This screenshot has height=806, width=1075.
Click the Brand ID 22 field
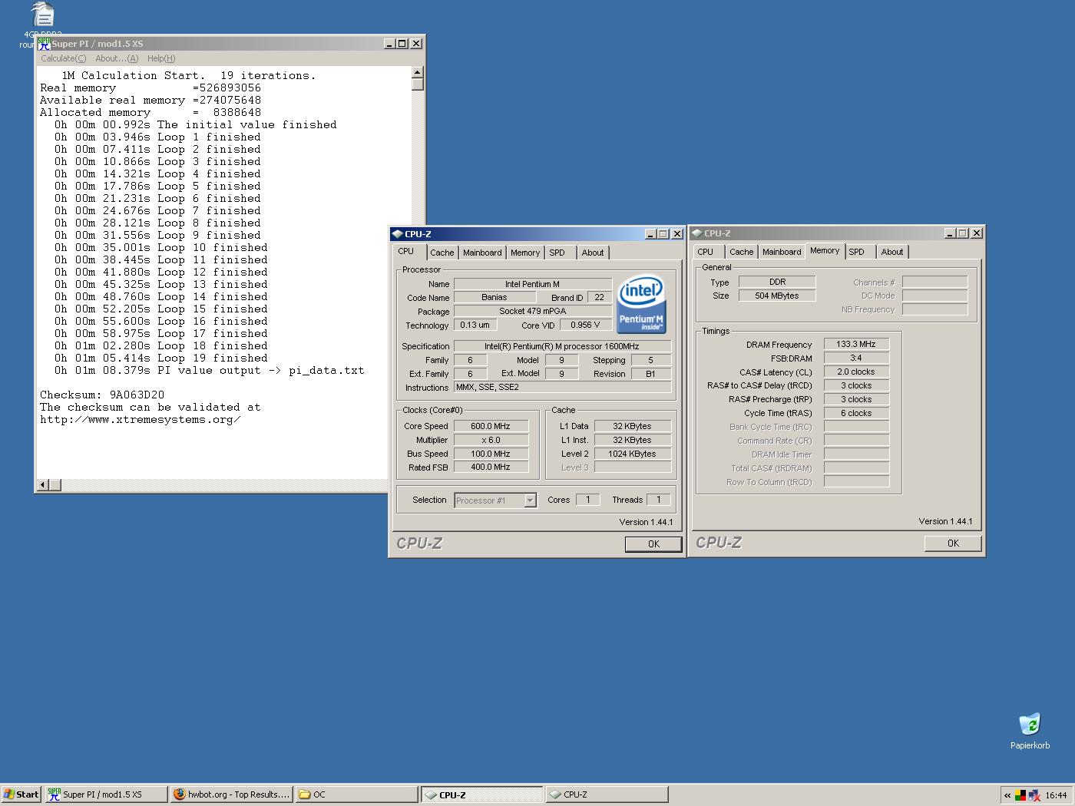[x=600, y=297]
